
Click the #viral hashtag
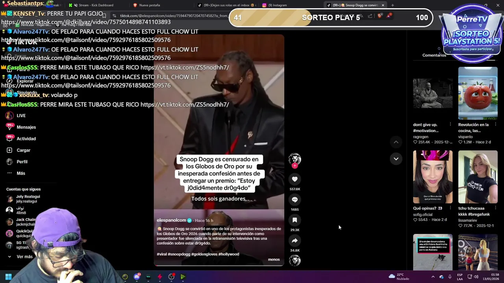[x=161, y=254]
